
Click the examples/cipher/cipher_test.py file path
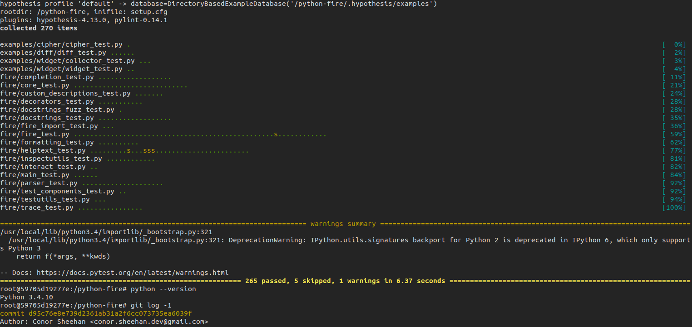coord(61,44)
